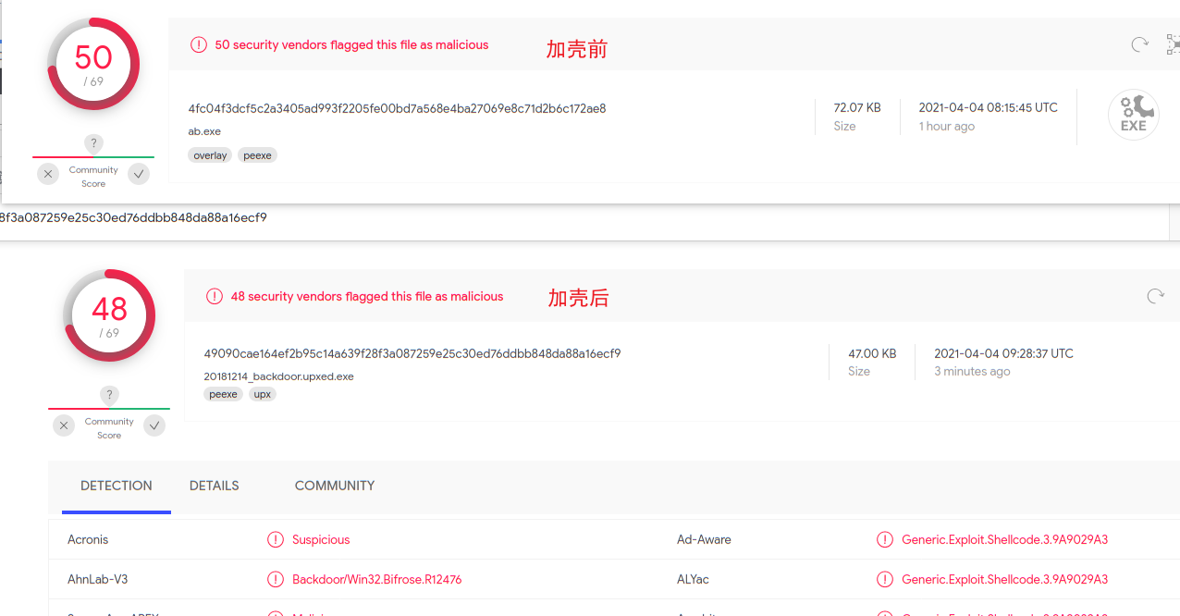Click reanalyze icon for the upxed backdoor file
1180x616 pixels.
point(1155,296)
